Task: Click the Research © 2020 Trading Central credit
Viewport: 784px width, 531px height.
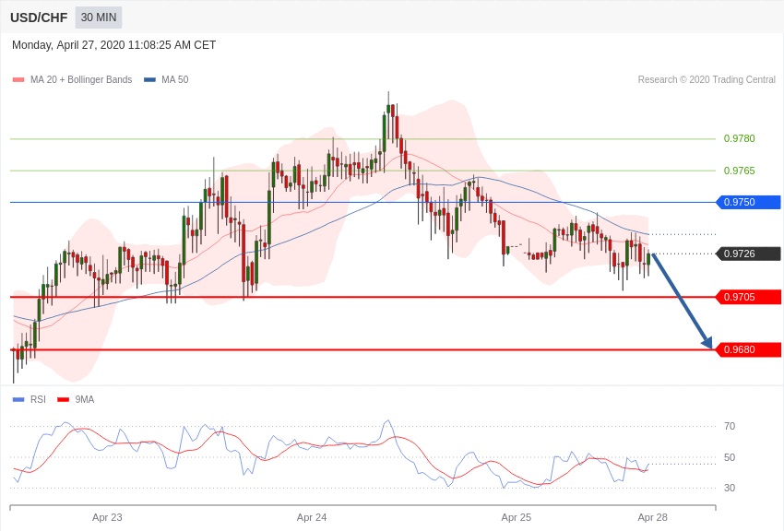Action: (707, 80)
